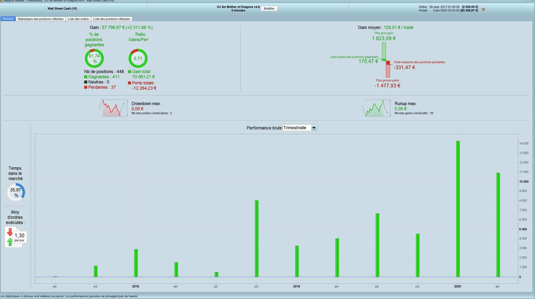This screenshot has width=535, height=299.
Task: Click the Perdantes : 37 label
Action: click(x=102, y=87)
